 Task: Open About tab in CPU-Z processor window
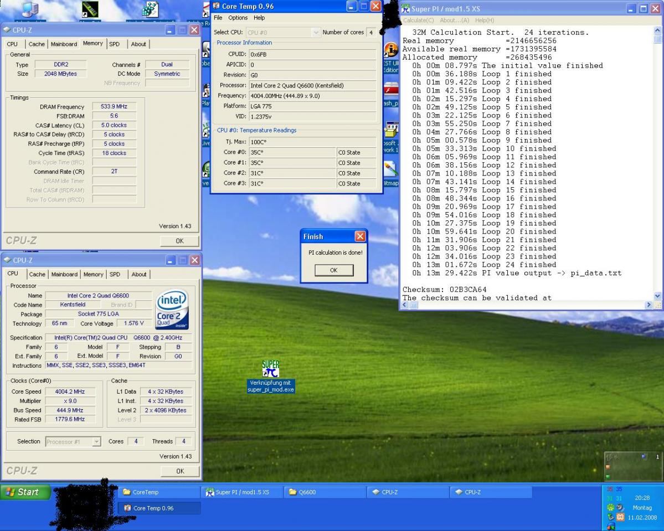tap(139, 275)
